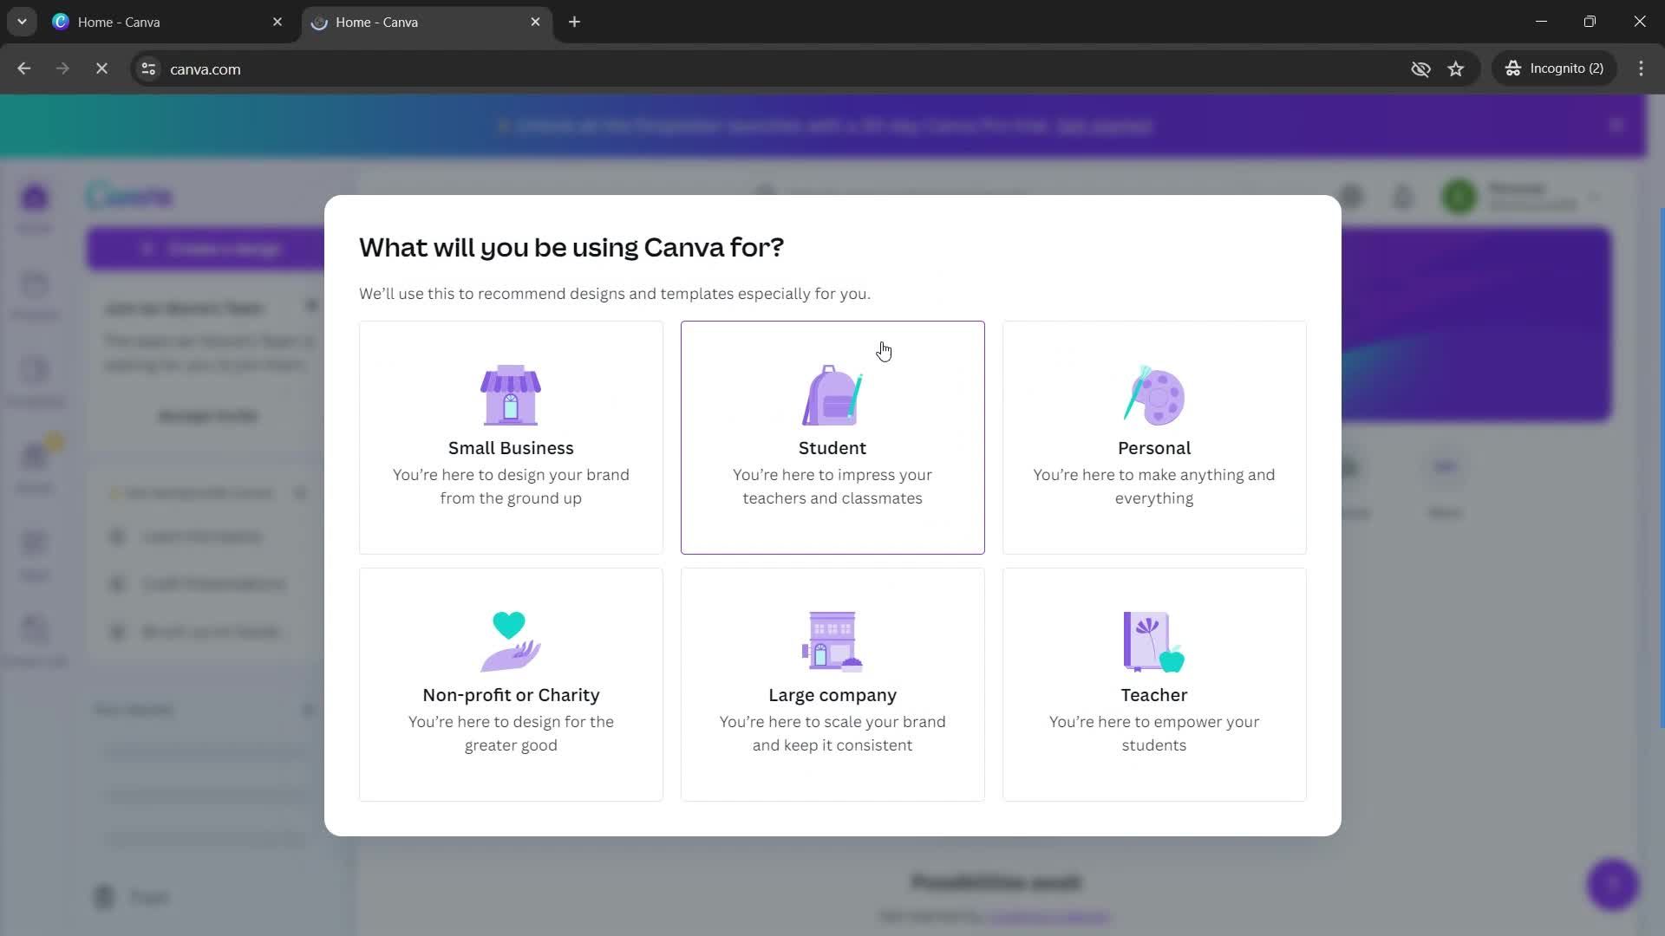The width and height of the screenshot is (1665, 936).
Task: Click the blurred Create a design button
Action: [206, 250]
